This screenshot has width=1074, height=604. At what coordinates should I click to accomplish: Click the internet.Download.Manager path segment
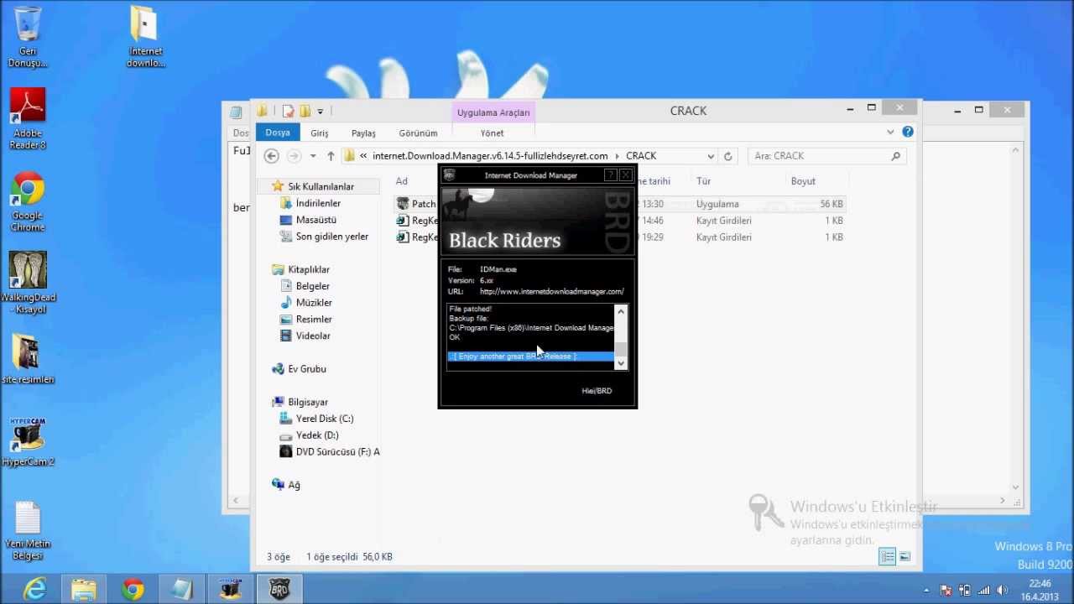tap(490, 156)
